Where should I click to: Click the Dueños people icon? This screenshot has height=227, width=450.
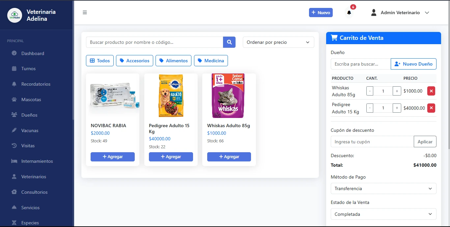tap(14, 115)
